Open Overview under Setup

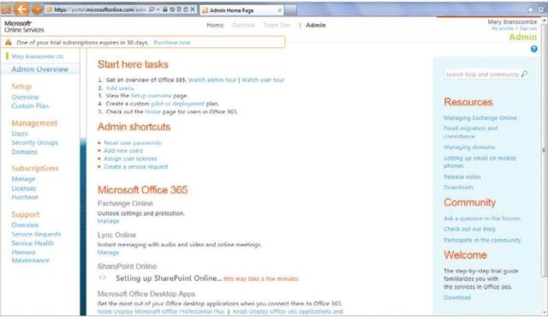25,97
